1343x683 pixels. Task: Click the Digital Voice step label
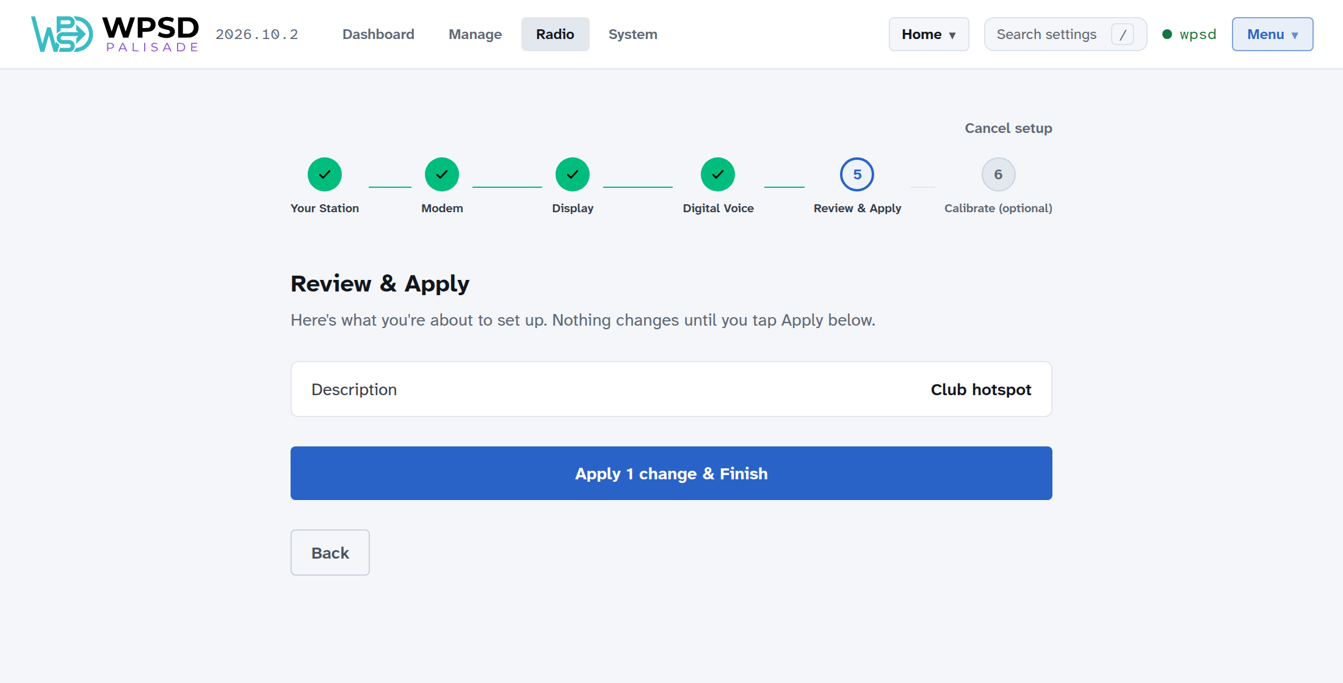tap(718, 208)
